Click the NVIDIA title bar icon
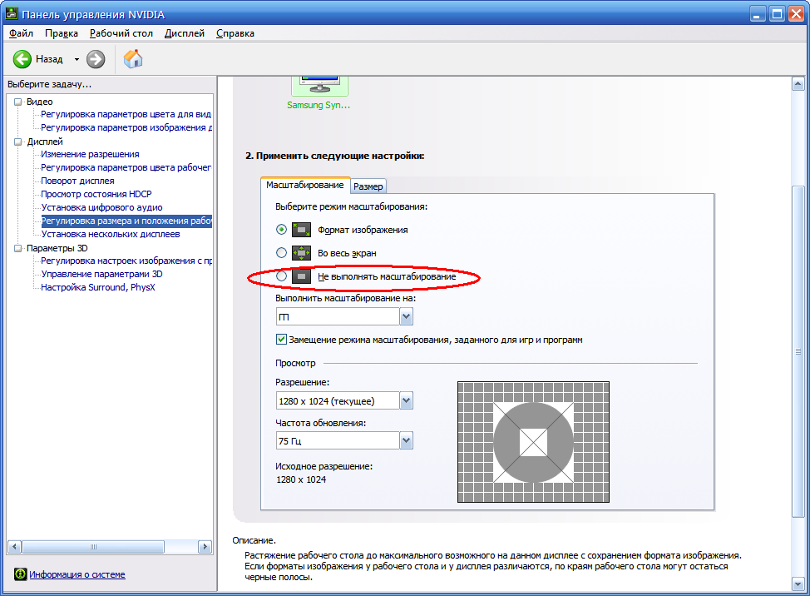The width and height of the screenshot is (810, 596). coord(12,13)
